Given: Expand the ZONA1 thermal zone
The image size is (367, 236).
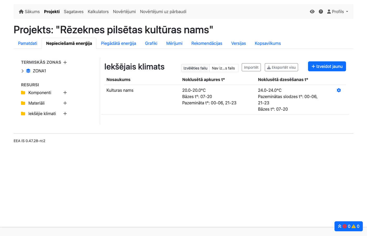Looking at the screenshot, I should [23, 71].
